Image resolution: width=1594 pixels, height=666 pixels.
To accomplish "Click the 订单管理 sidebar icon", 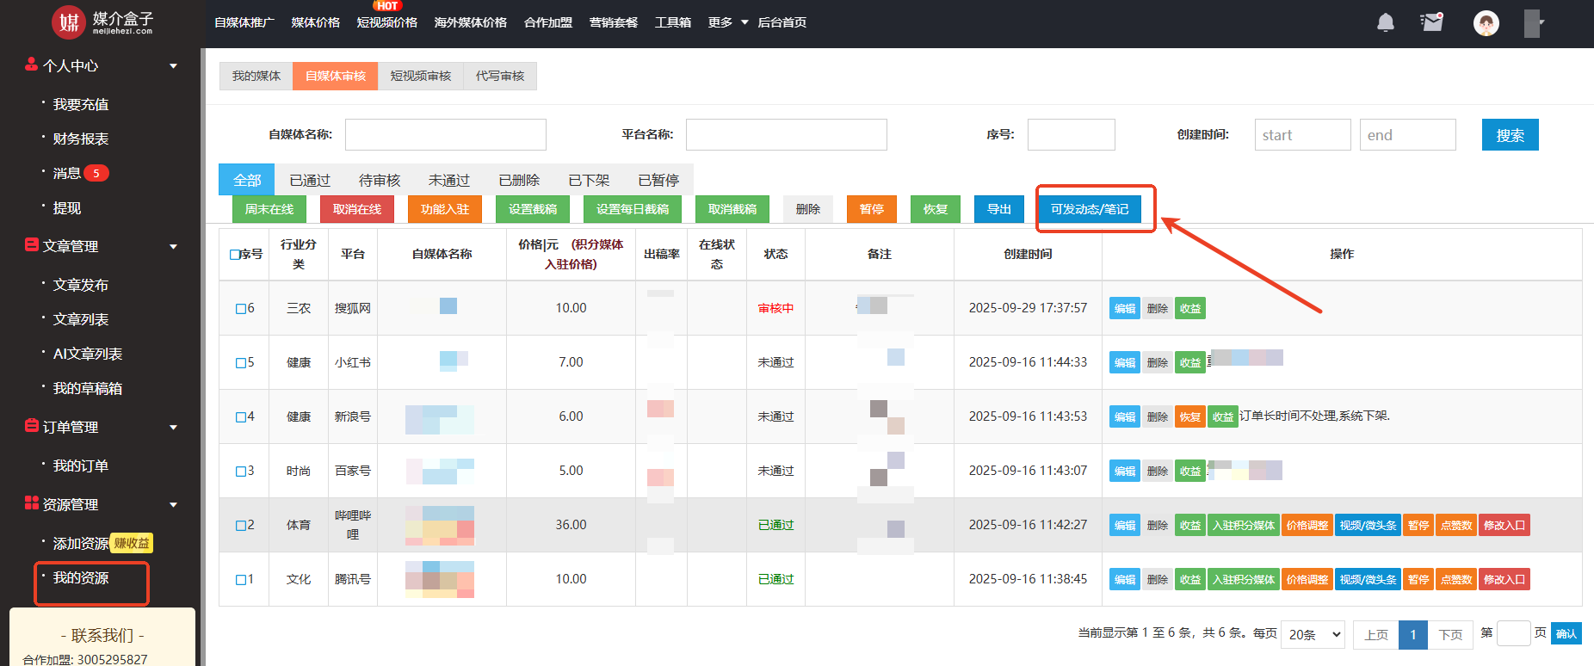I will pos(32,426).
